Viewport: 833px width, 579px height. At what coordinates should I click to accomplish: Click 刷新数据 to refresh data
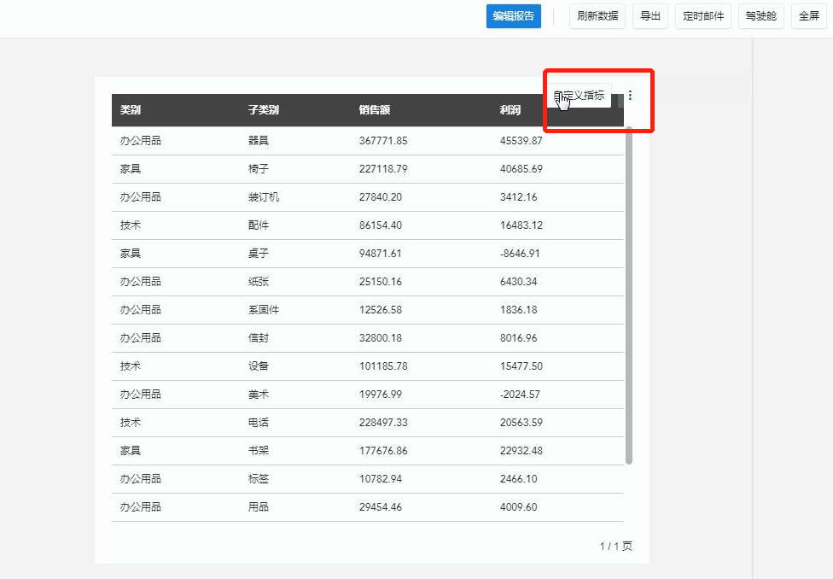[x=597, y=16]
